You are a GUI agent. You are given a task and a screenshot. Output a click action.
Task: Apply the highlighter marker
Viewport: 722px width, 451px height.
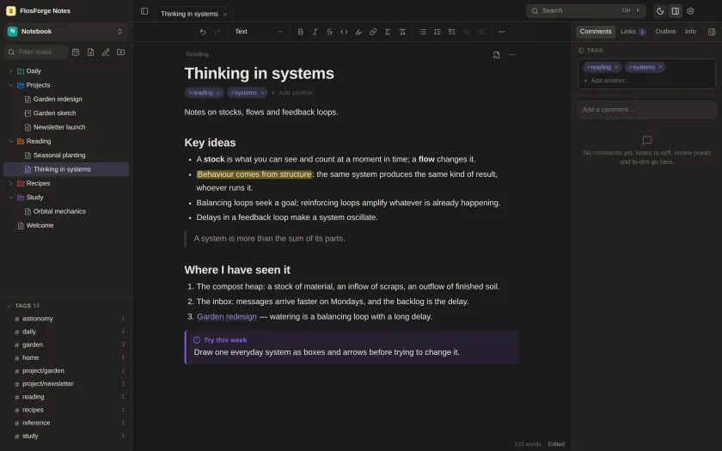pos(358,32)
